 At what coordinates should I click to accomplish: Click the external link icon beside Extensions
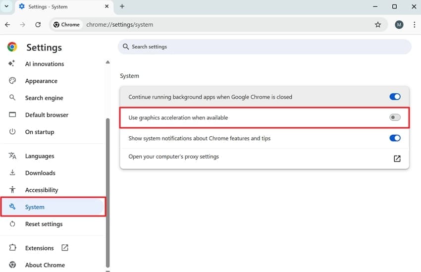pos(65,248)
